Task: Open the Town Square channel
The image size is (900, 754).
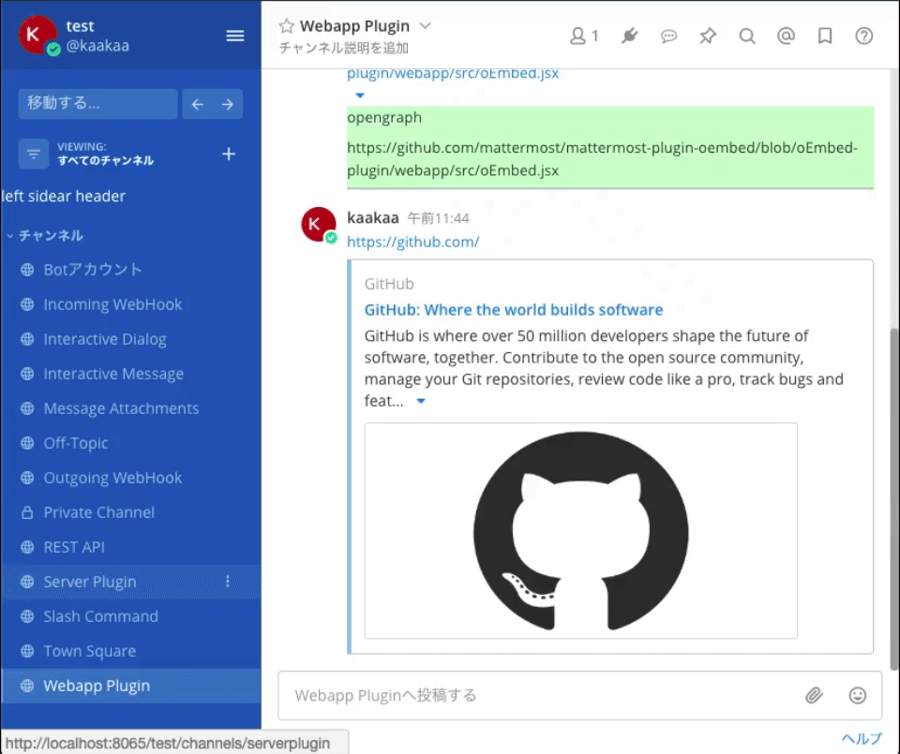Action: pyautogui.click(x=131, y=651)
